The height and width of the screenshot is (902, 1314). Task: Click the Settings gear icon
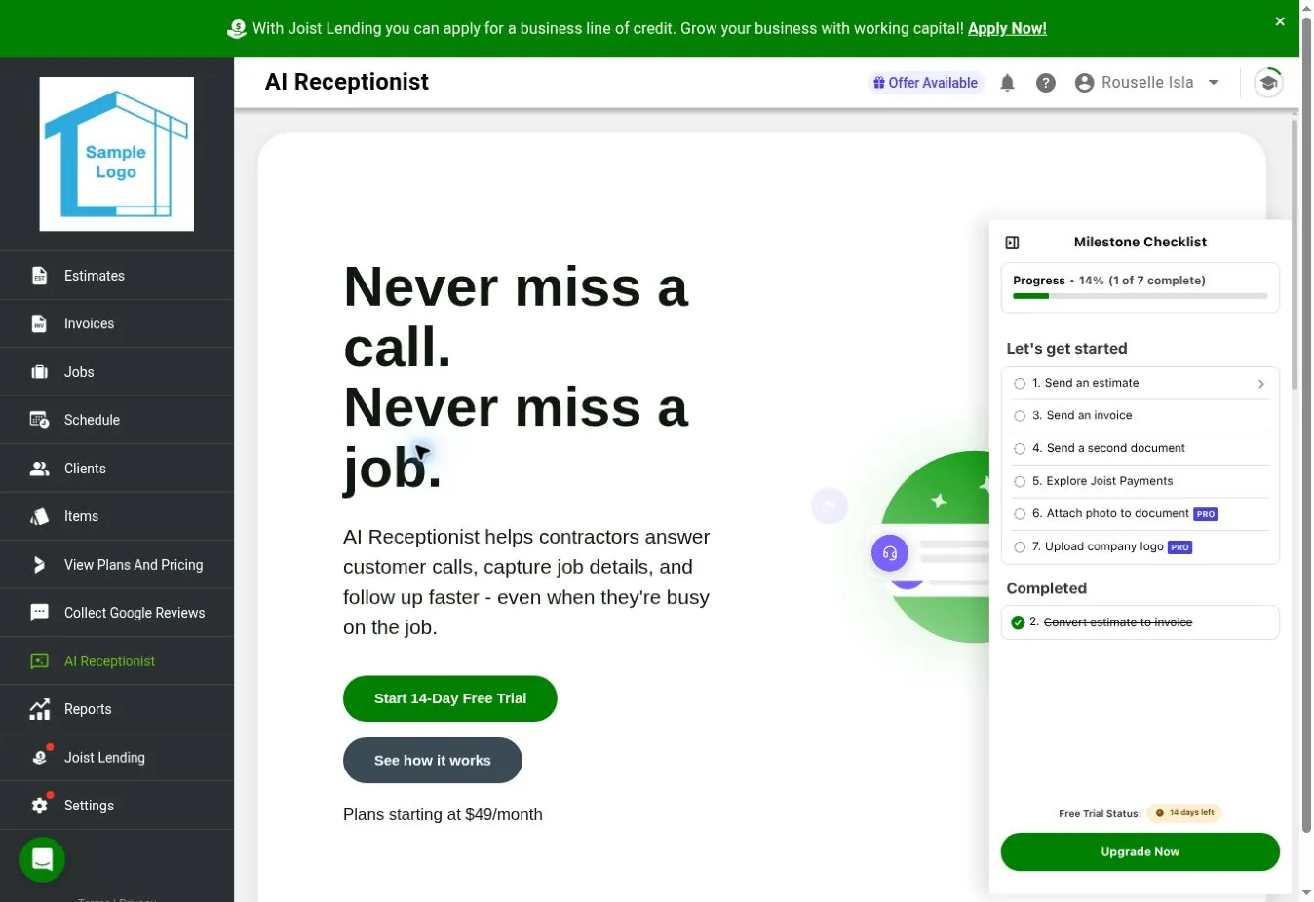39,806
